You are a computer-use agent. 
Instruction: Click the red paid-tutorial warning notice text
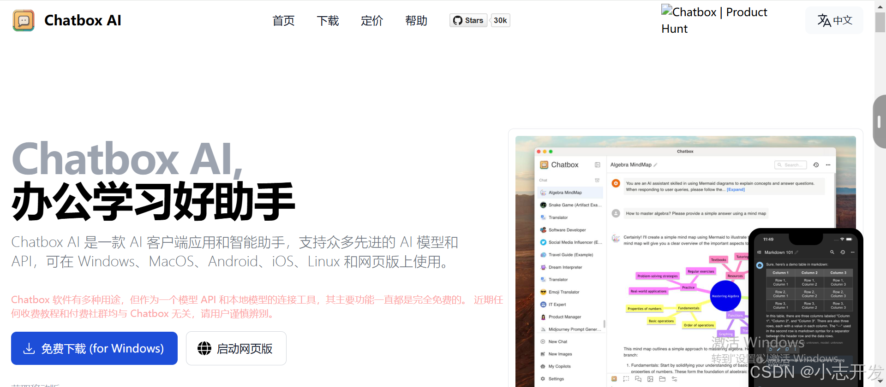coord(257,306)
